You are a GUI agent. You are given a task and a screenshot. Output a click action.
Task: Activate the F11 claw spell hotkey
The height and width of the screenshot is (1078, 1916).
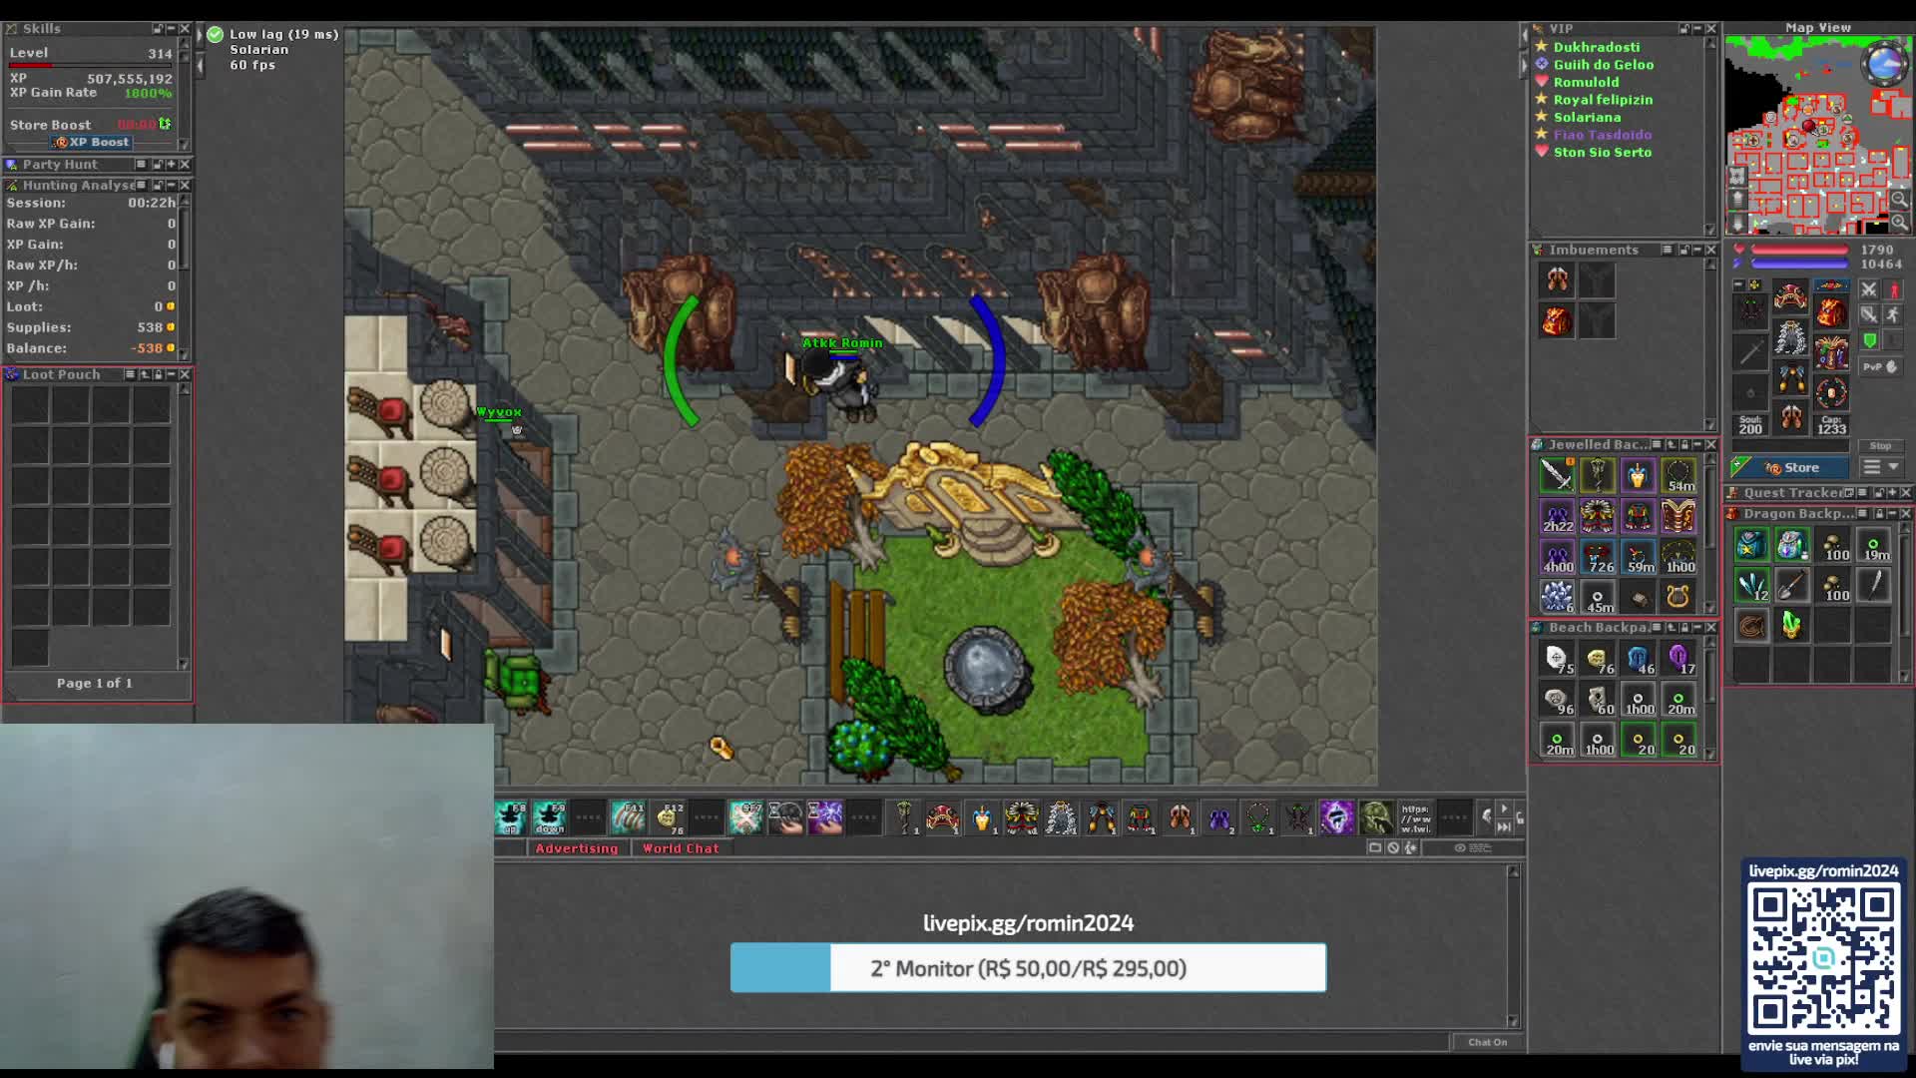click(629, 818)
